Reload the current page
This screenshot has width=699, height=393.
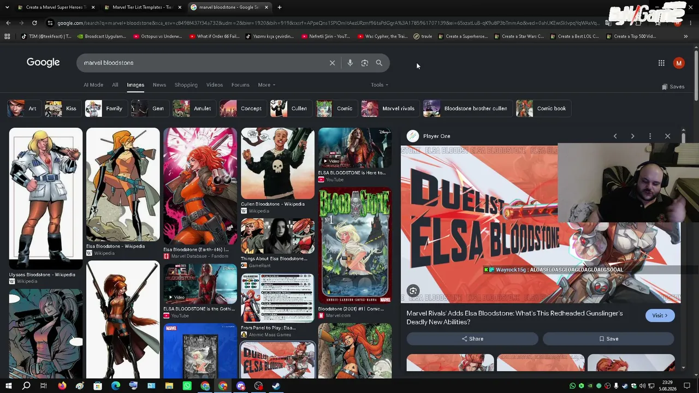34,23
